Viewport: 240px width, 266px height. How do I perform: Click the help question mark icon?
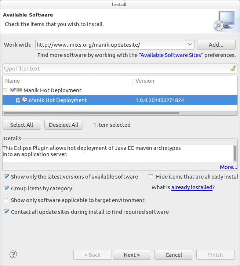coord(13,254)
